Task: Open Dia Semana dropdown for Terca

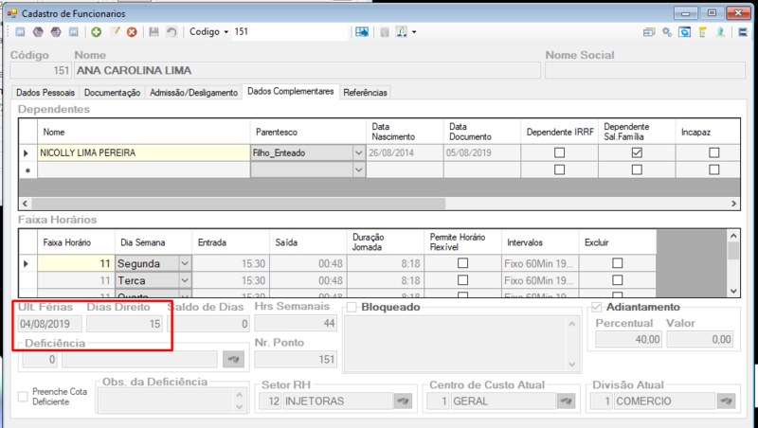Action: click(185, 280)
